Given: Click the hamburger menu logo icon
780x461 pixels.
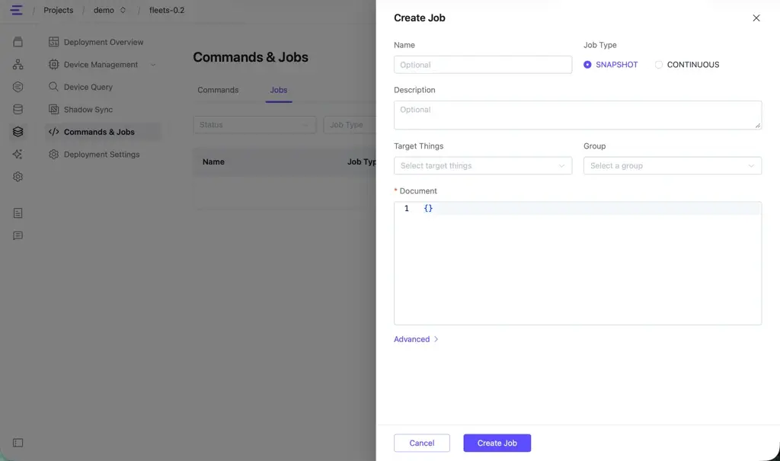Looking at the screenshot, I should tap(16, 10).
